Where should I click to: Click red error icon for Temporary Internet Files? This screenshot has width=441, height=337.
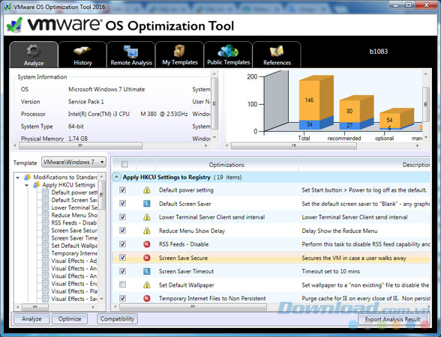pos(147,298)
